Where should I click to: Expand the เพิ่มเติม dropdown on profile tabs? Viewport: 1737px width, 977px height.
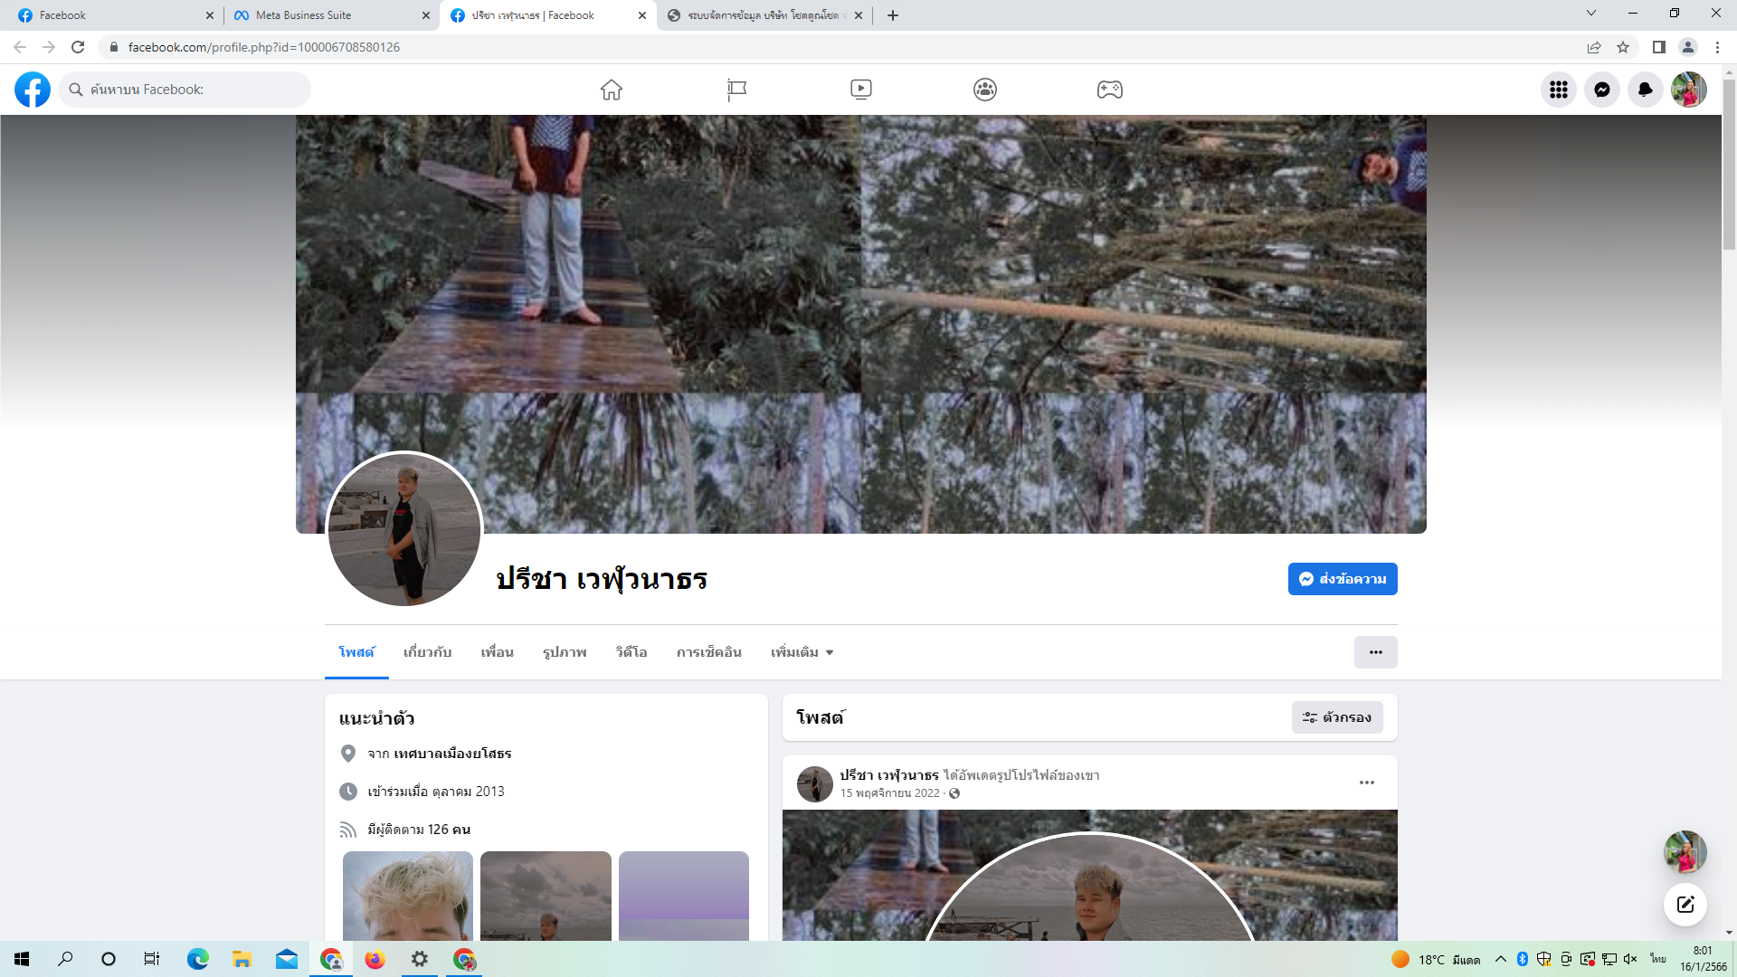coord(802,652)
